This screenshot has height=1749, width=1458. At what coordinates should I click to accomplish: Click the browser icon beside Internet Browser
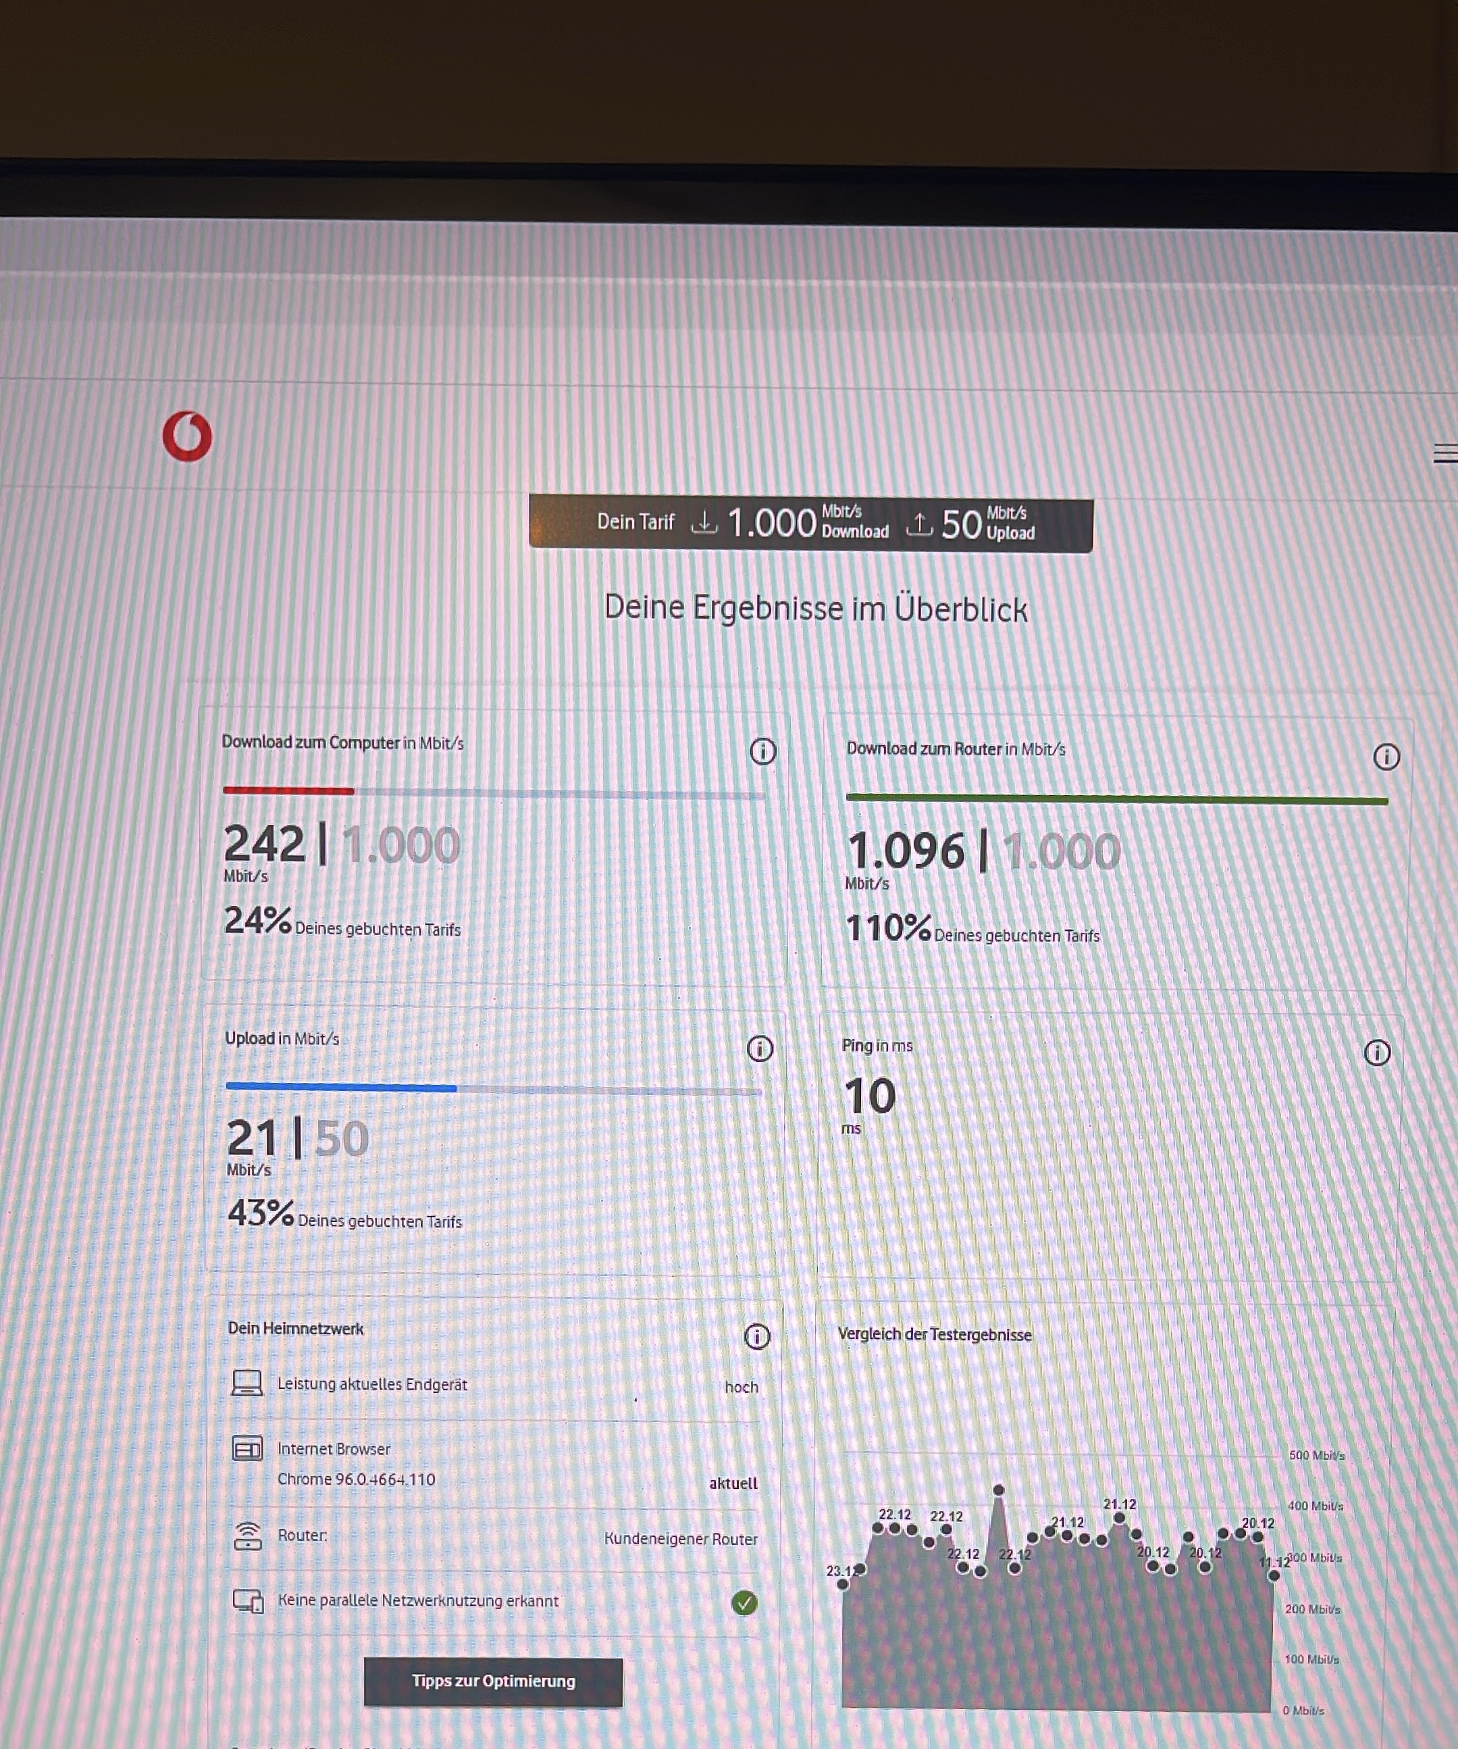(x=247, y=1449)
